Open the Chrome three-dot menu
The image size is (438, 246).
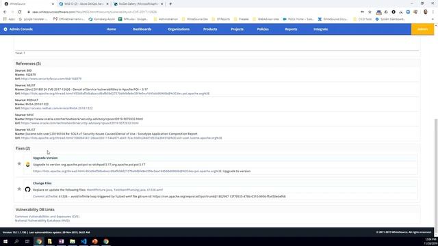pyautogui.click(x=433, y=12)
